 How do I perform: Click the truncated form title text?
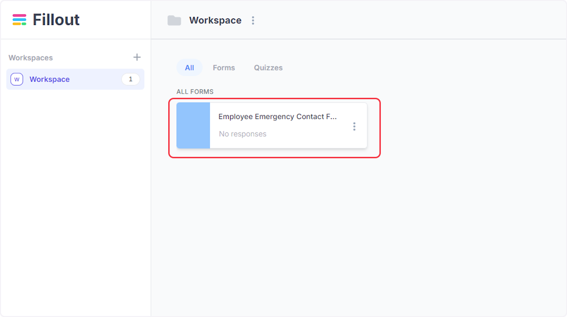point(277,117)
